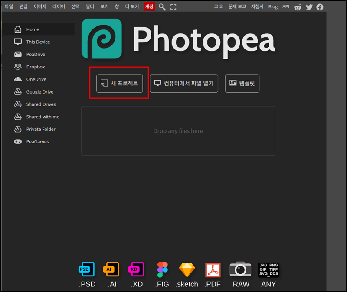347x292 pixels.
Task: Click the 문제 보고 link
Action: pos(237,6)
